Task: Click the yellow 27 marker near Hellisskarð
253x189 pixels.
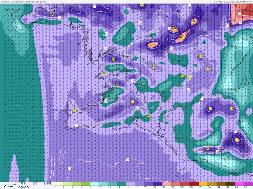Action: pos(132,101)
